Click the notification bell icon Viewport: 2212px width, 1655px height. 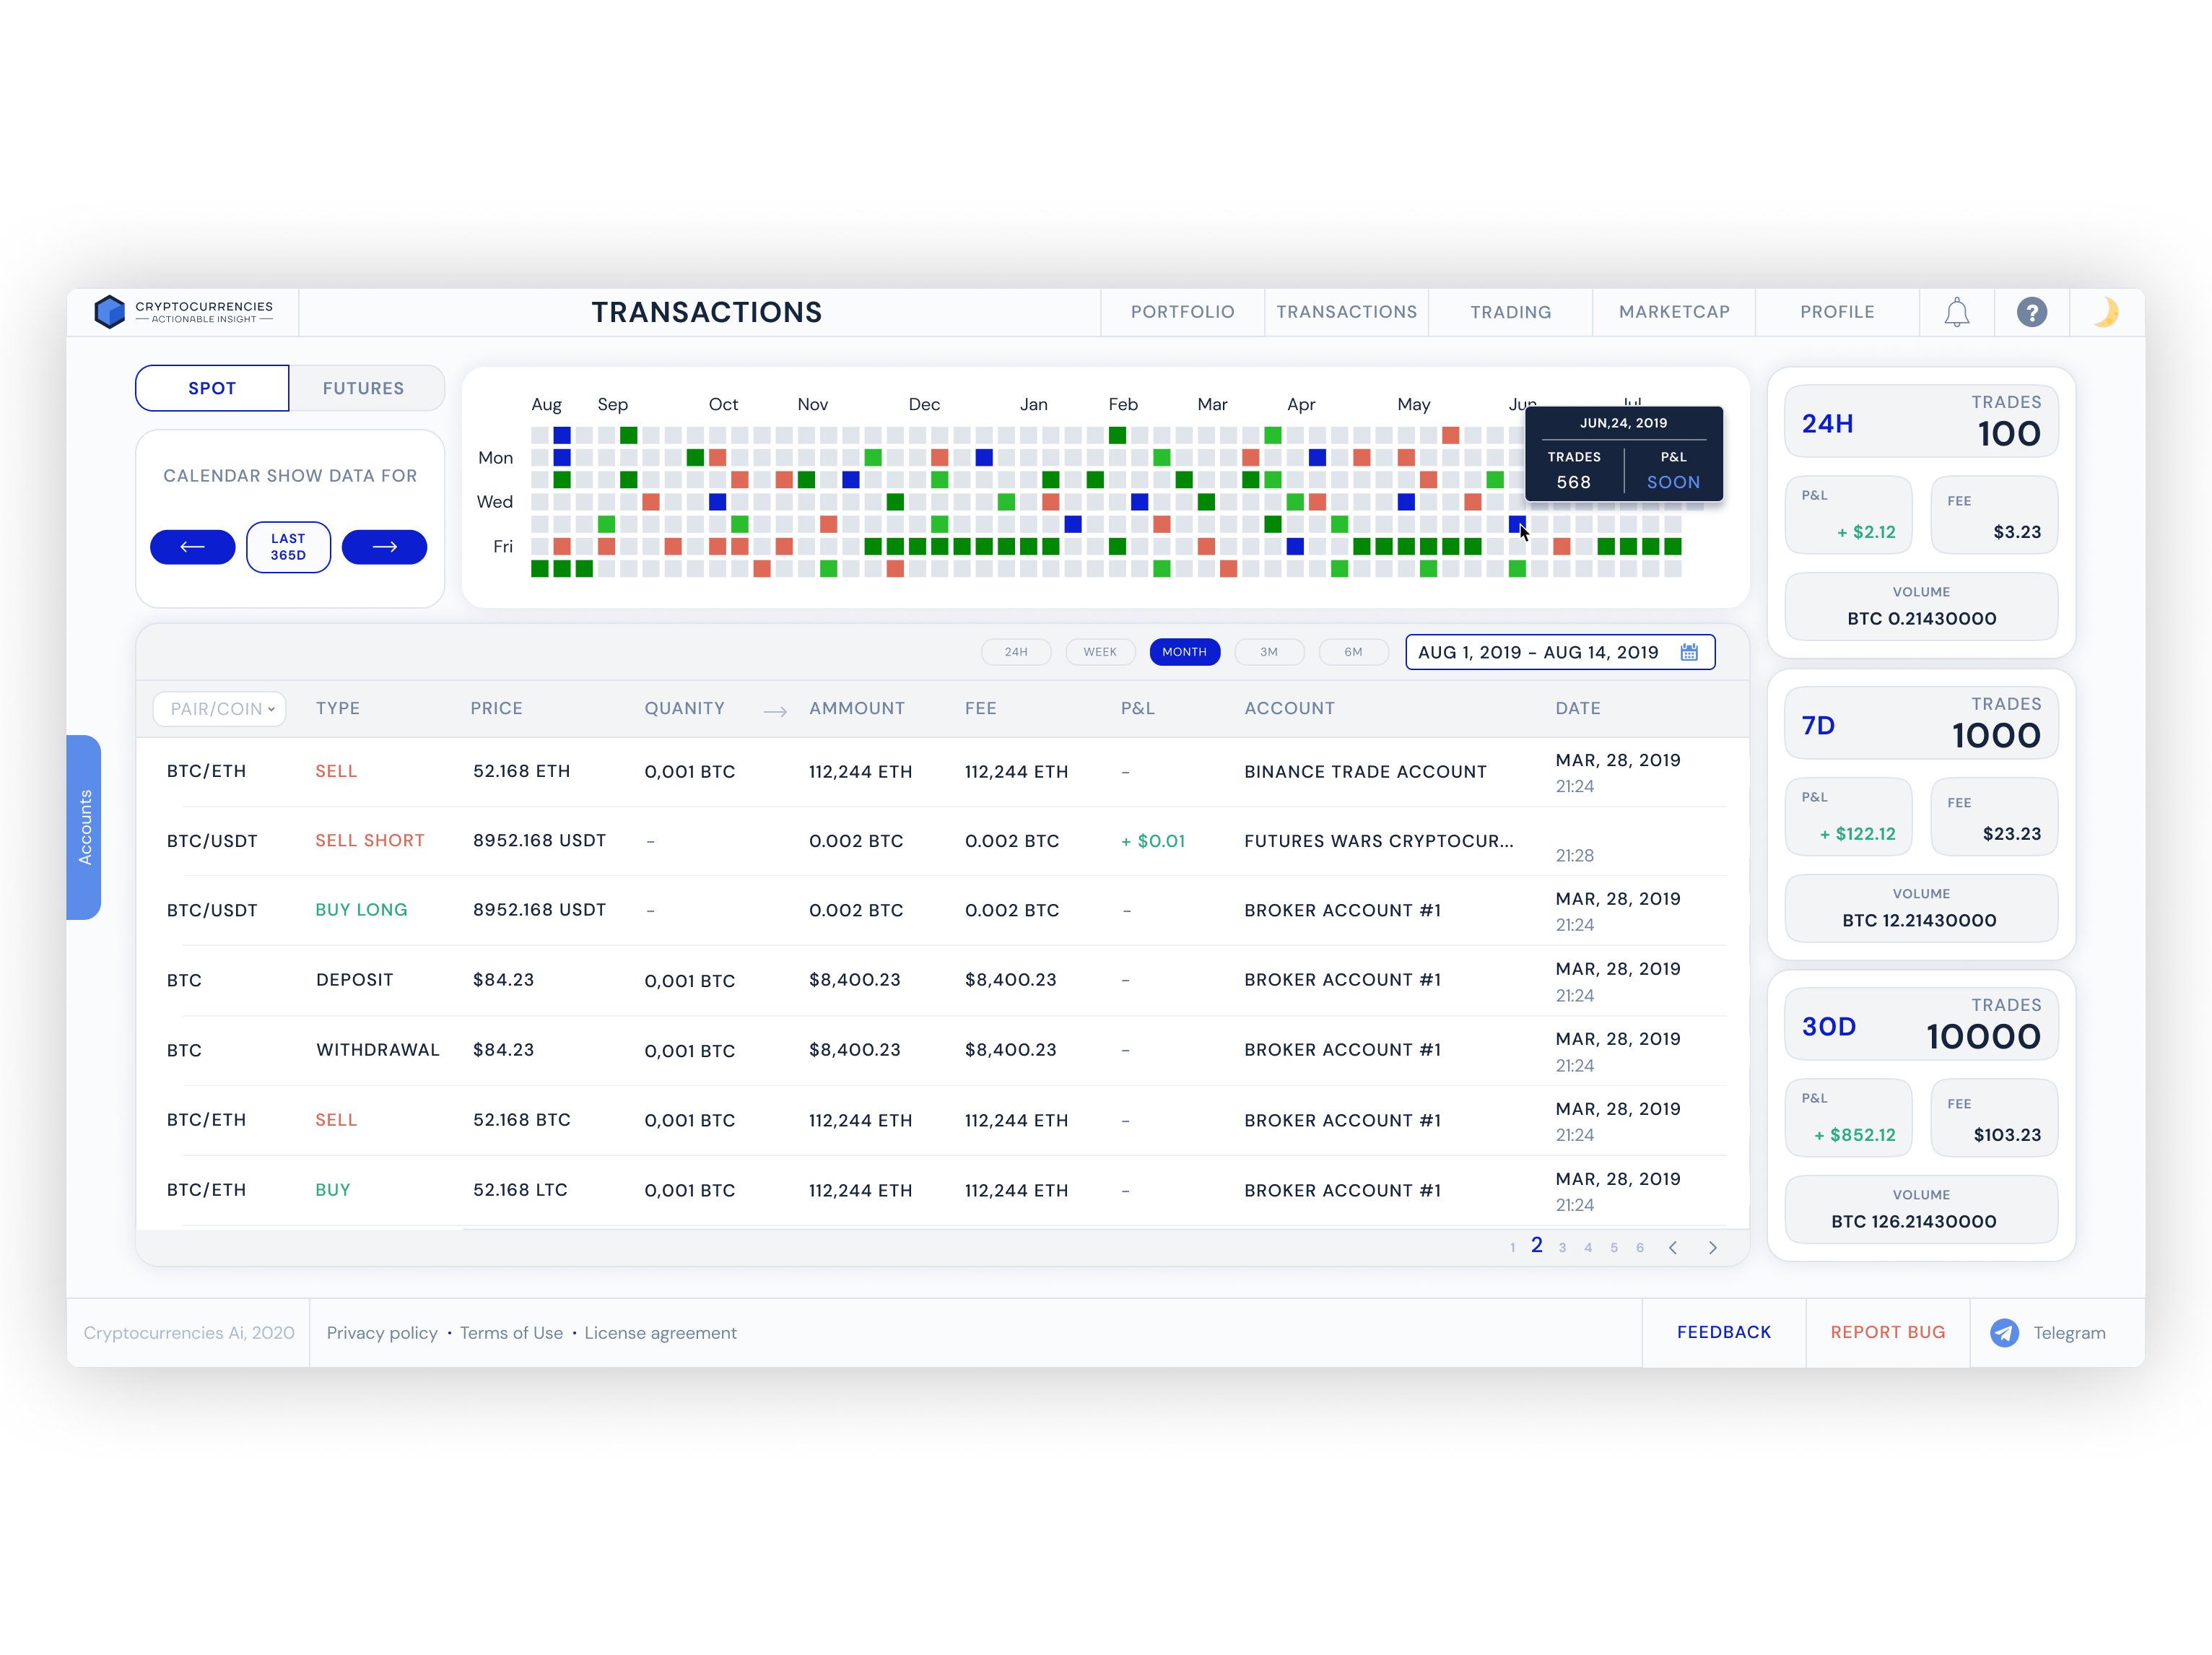[1956, 312]
